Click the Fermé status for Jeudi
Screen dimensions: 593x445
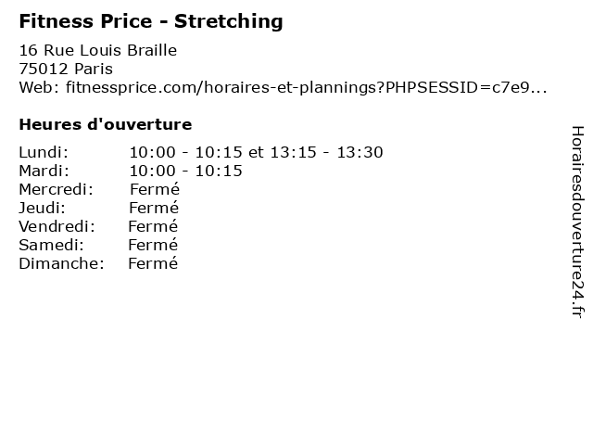tap(154, 208)
